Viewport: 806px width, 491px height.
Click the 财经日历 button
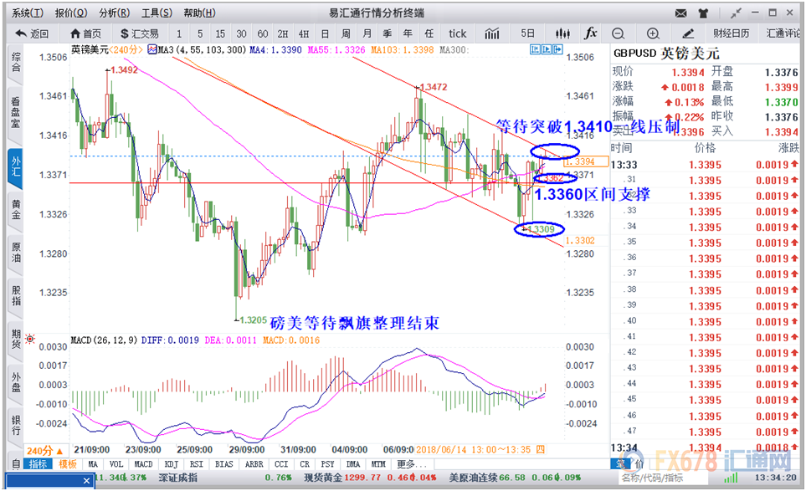click(731, 33)
